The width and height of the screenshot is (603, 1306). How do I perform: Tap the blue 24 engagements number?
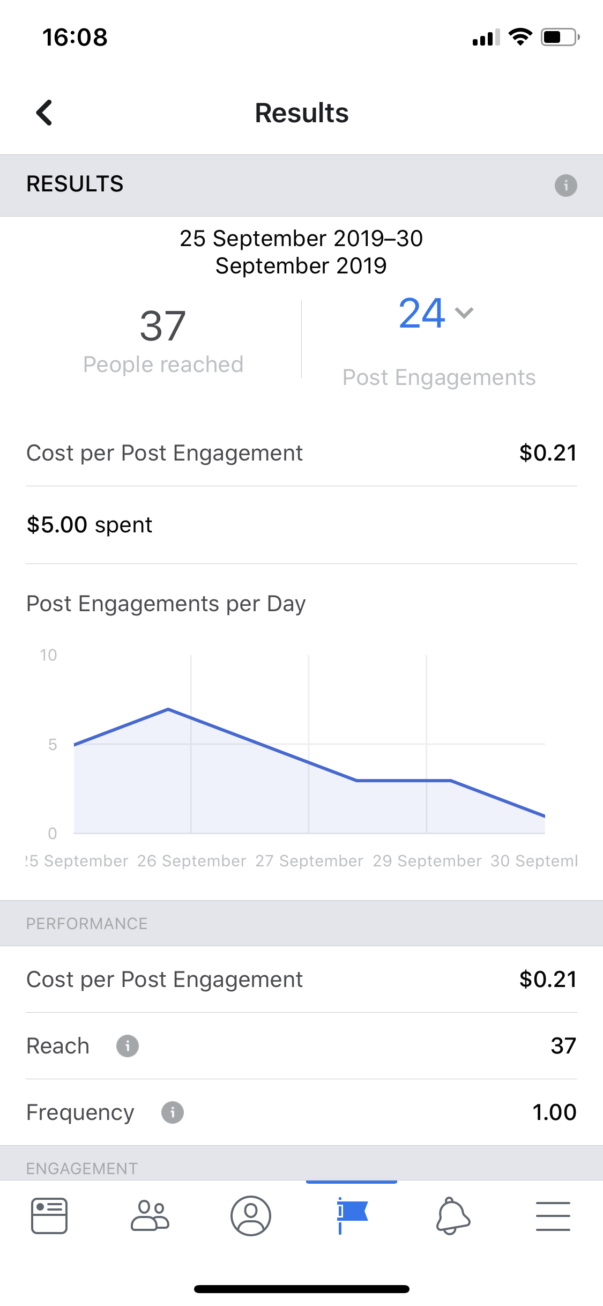(x=422, y=314)
